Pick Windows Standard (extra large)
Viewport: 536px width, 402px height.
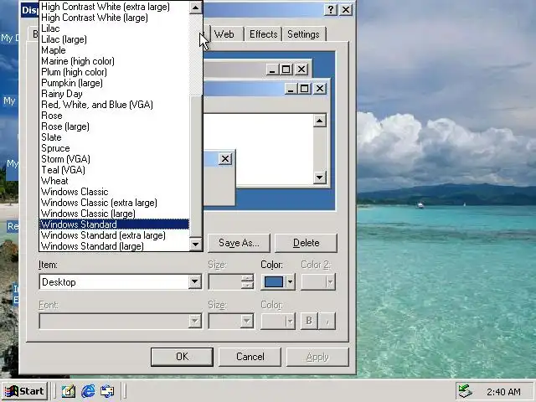(114, 235)
